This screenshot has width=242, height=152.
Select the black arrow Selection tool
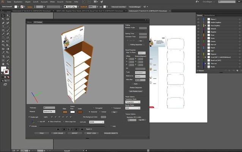(3, 14)
